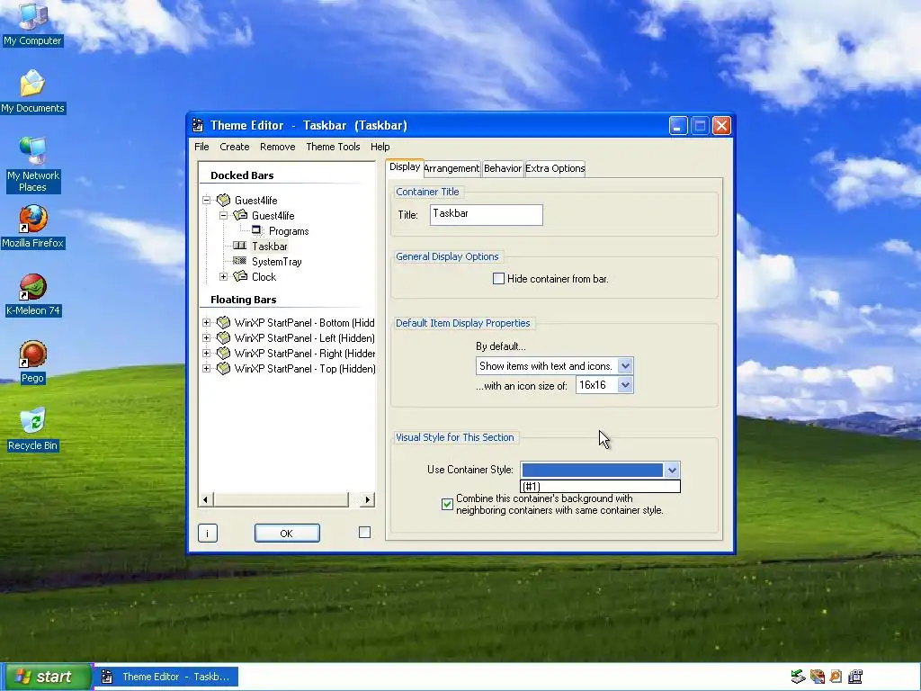Viewport: 921px width, 691px height.
Task: Toggle Hide container from bar checkbox
Action: tap(498, 279)
